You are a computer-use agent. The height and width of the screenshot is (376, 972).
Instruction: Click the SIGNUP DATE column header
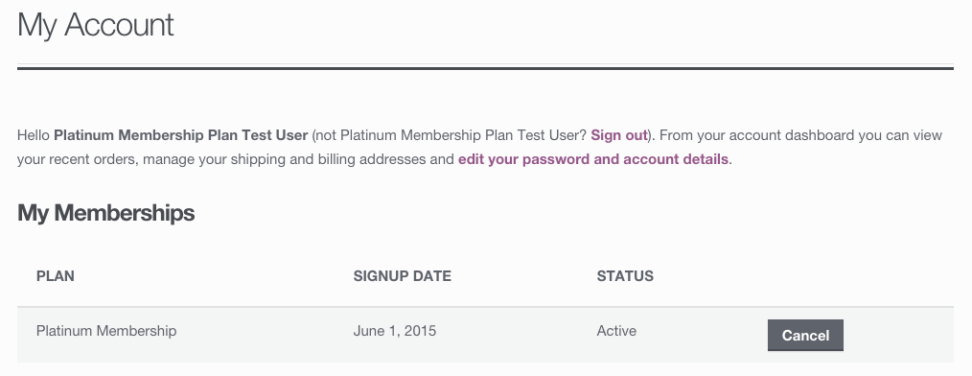tap(402, 276)
